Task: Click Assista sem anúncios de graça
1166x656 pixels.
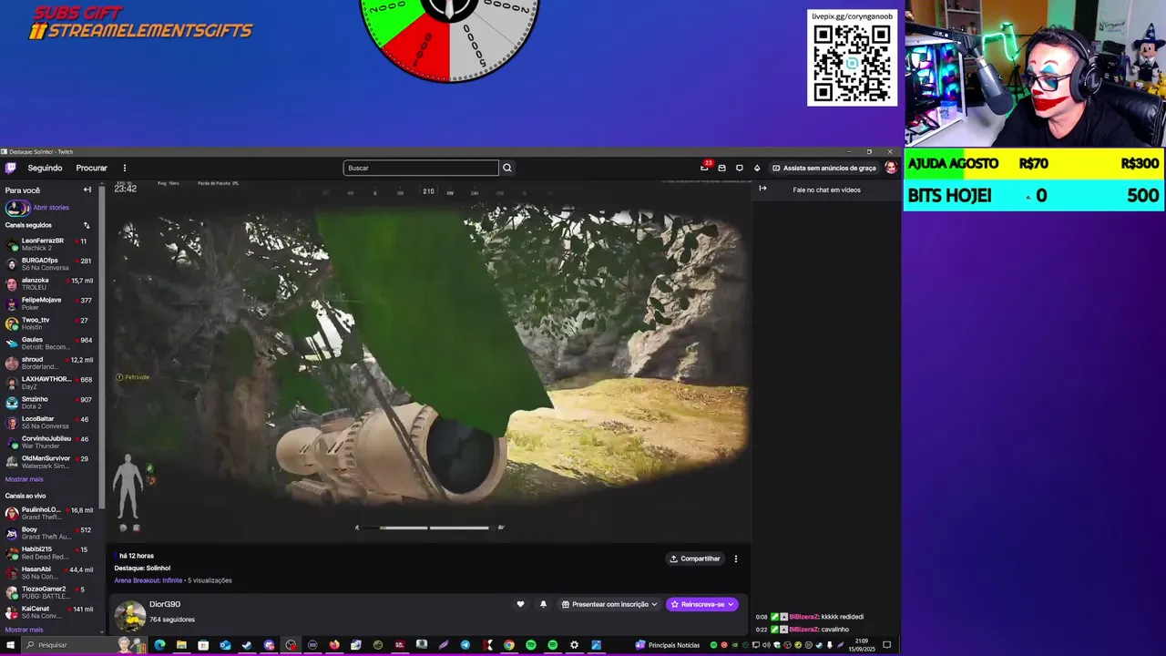Action: coord(823,168)
